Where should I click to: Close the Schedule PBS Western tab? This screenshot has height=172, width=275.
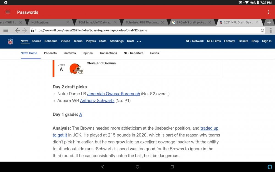163,23
